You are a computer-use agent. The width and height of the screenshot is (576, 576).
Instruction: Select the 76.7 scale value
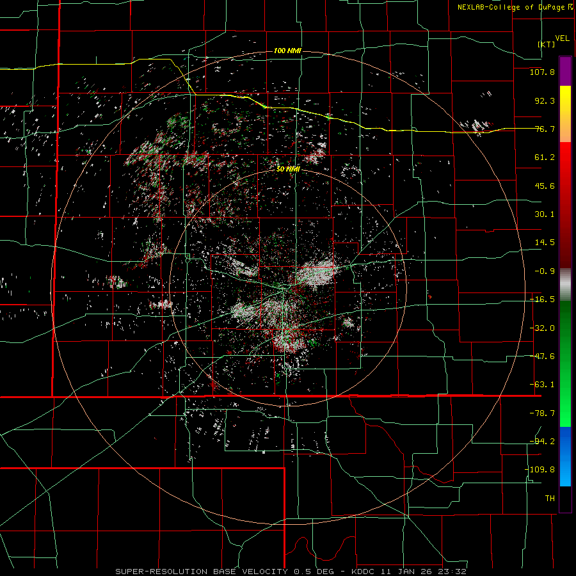[x=545, y=129]
